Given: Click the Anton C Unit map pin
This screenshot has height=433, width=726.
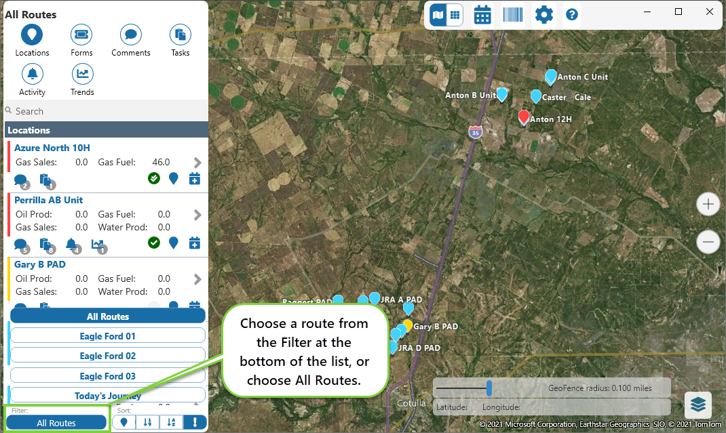Looking at the screenshot, I should coord(550,77).
